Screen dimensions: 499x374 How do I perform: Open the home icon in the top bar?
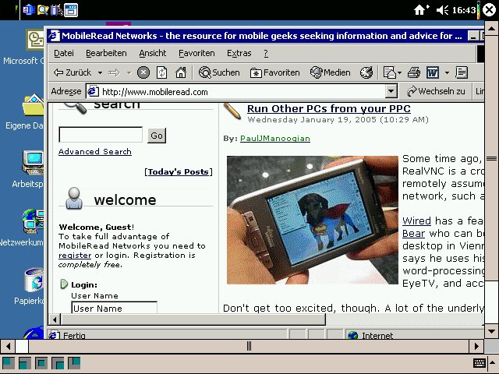(420, 10)
